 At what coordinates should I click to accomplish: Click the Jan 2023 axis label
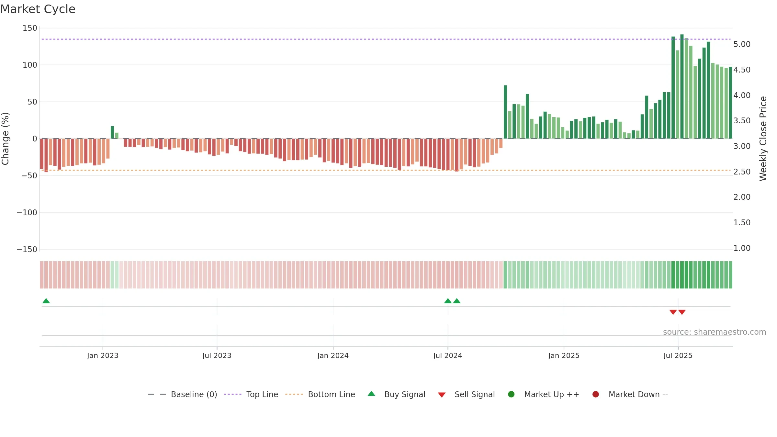[x=103, y=356]
